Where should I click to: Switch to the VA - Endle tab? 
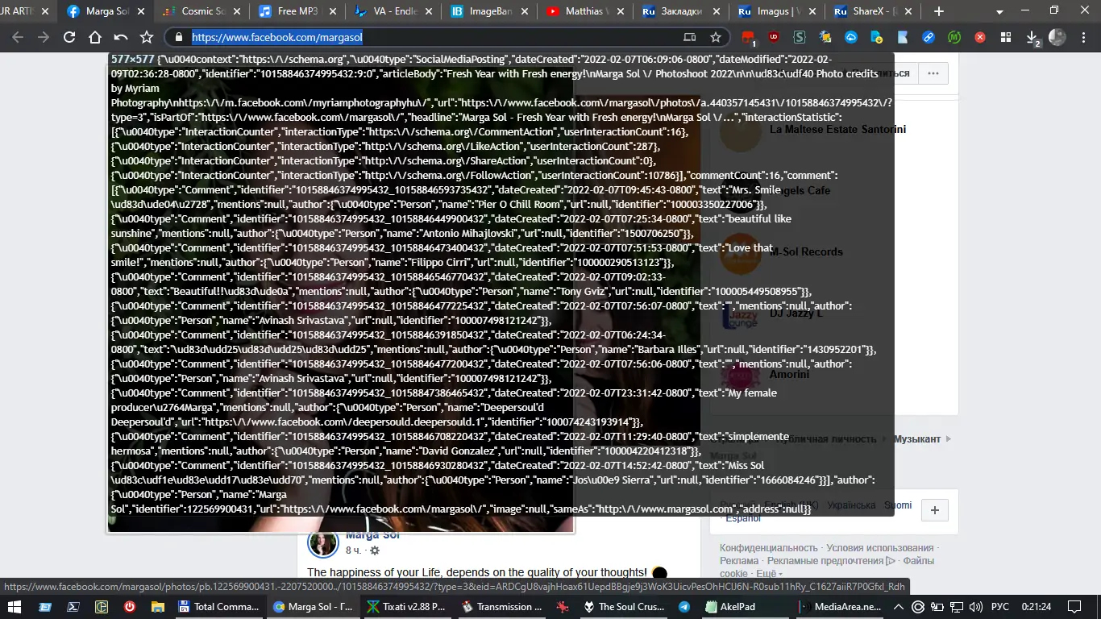coord(393,11)
